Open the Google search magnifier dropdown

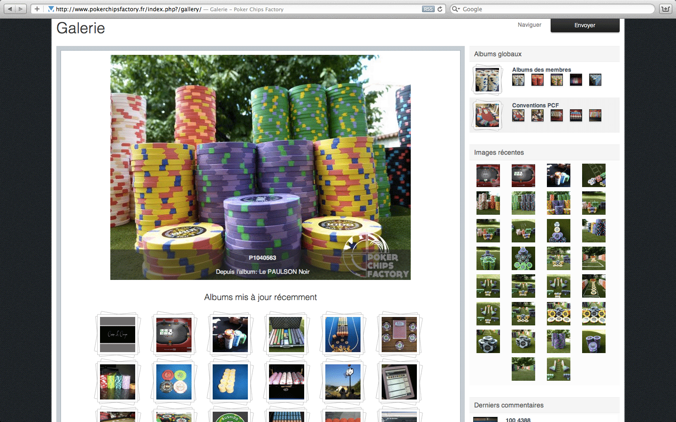pos(455,9)
